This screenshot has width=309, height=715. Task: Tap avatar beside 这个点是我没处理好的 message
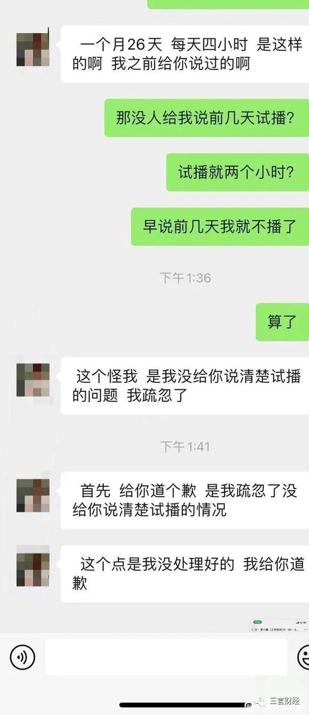[x=33, y=569]
